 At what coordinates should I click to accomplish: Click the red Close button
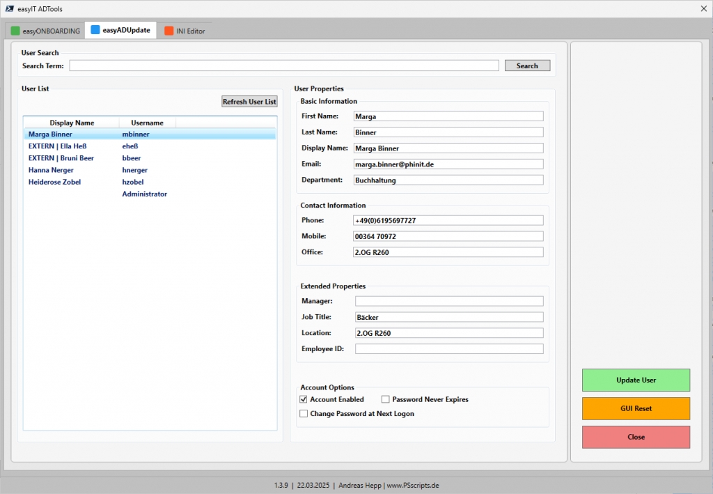tap(636, 437)
